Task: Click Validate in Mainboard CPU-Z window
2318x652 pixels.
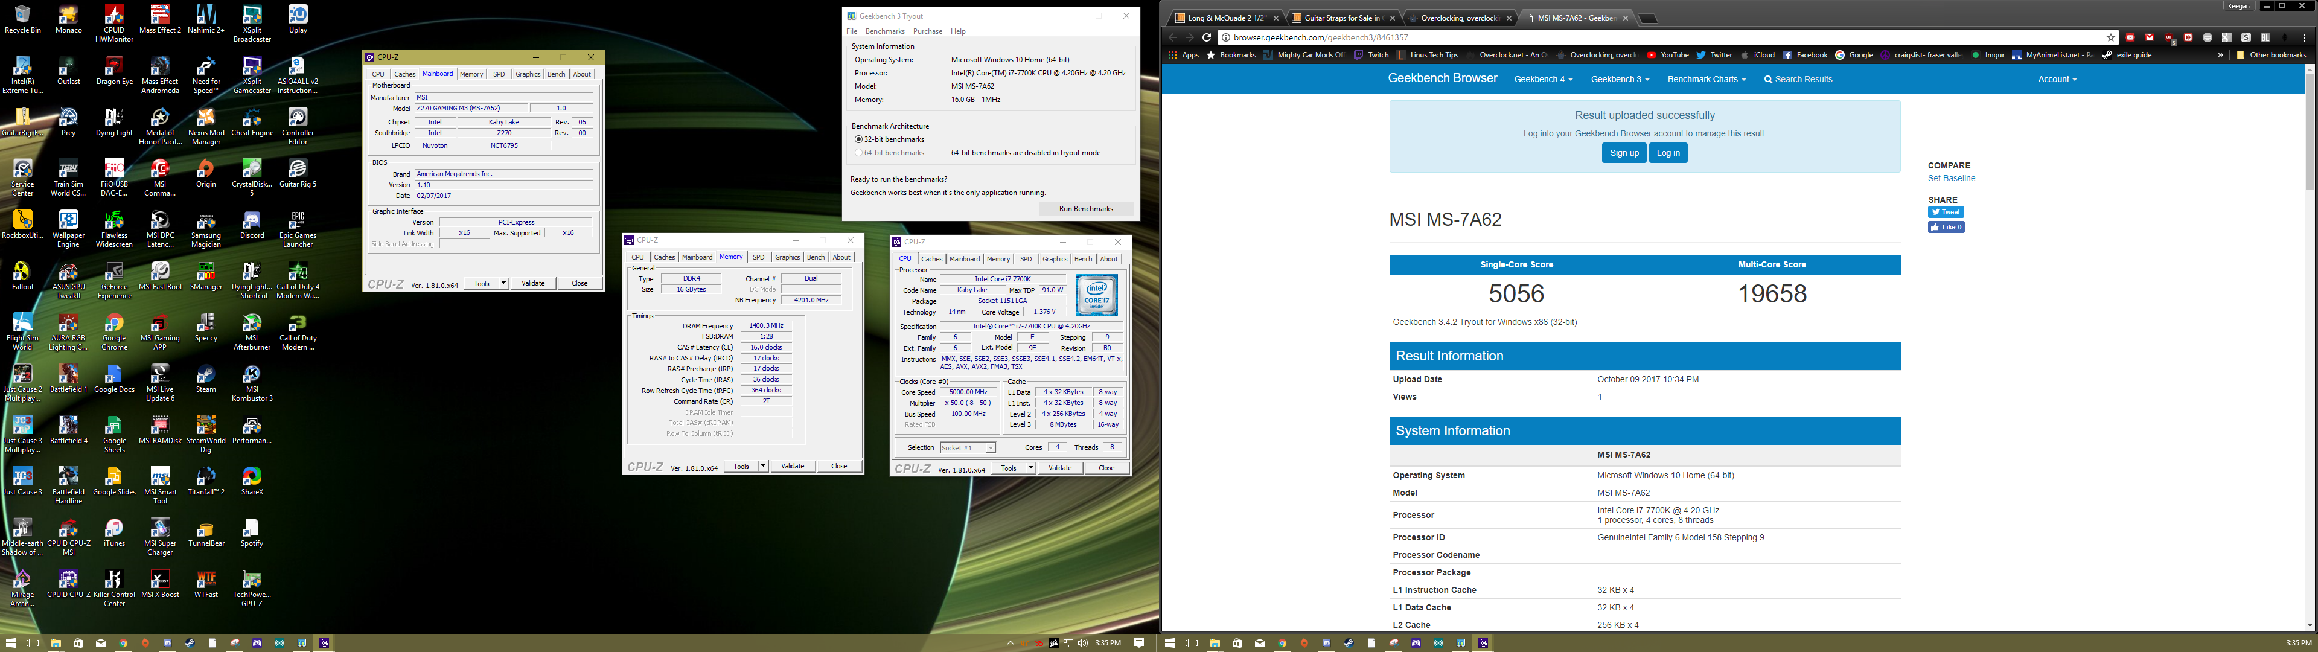Action: click(x=532, y=284)
